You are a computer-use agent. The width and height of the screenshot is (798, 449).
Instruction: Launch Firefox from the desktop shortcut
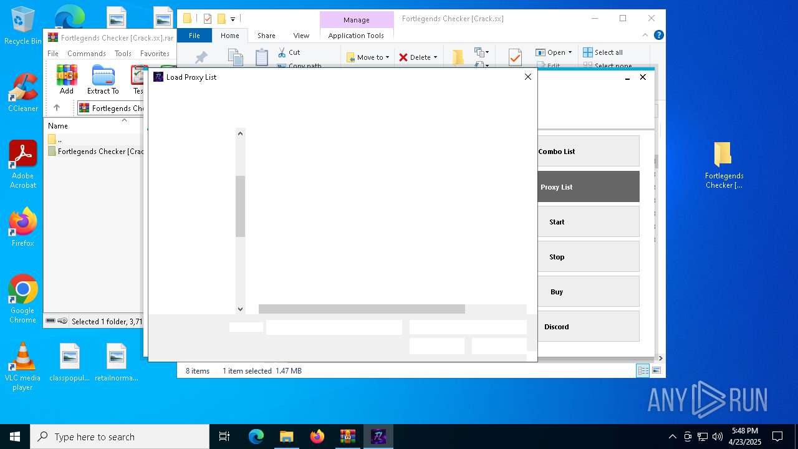tap(23, 228)
